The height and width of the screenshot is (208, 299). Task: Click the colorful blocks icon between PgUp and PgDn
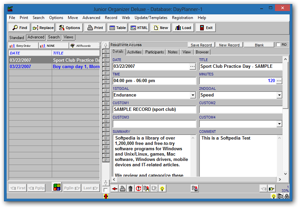coord(57,187)
